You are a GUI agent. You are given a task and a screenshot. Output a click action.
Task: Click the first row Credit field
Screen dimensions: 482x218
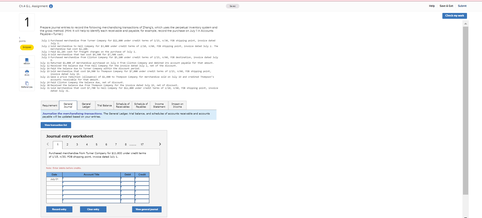click(142, 179)
